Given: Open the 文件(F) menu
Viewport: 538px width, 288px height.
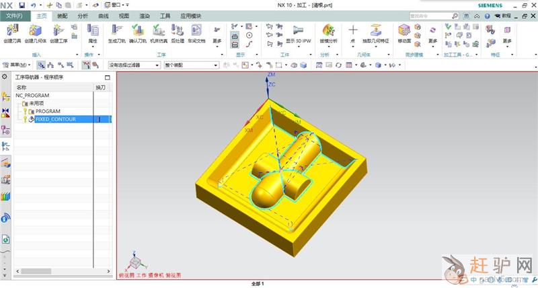Looking at the screenshot, I should click(13, 15).
